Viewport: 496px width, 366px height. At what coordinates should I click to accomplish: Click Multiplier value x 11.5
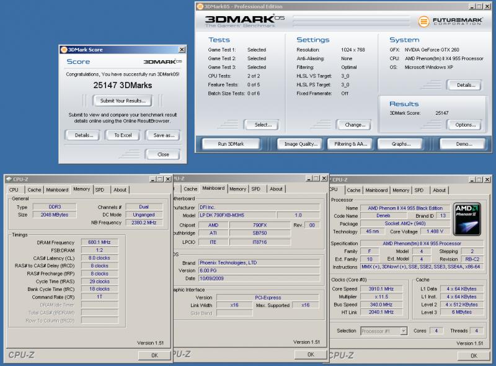pos(381,297)
